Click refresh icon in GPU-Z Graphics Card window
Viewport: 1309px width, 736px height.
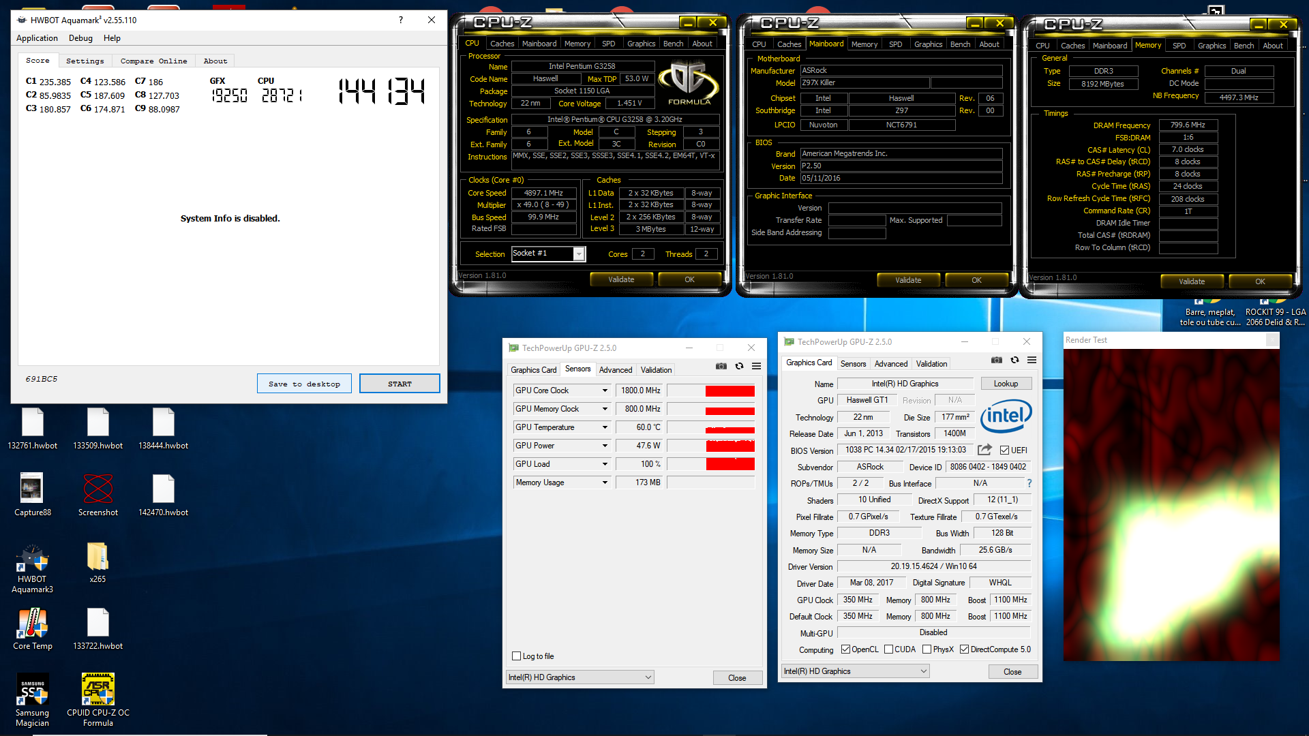coord(1014,361)
